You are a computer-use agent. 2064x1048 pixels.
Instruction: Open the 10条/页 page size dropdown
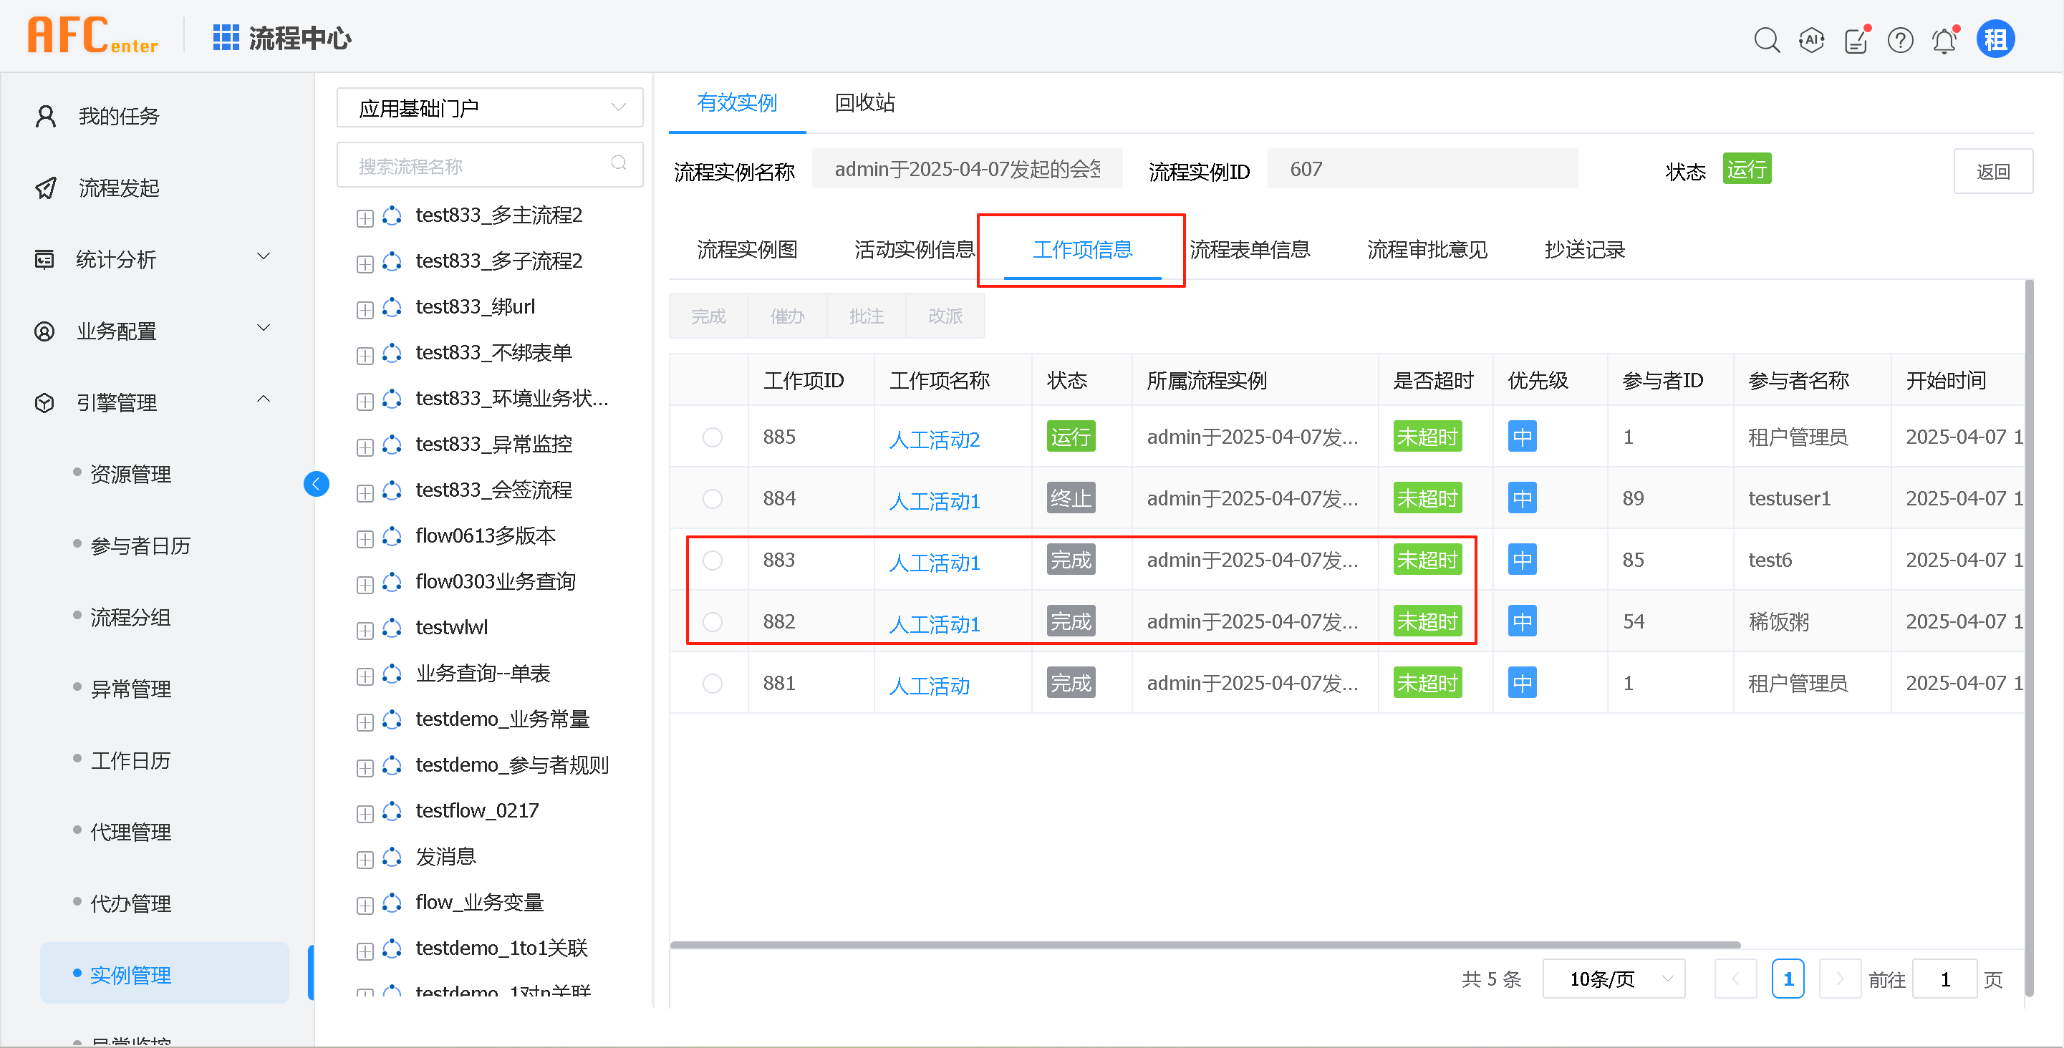(1613, 979)
